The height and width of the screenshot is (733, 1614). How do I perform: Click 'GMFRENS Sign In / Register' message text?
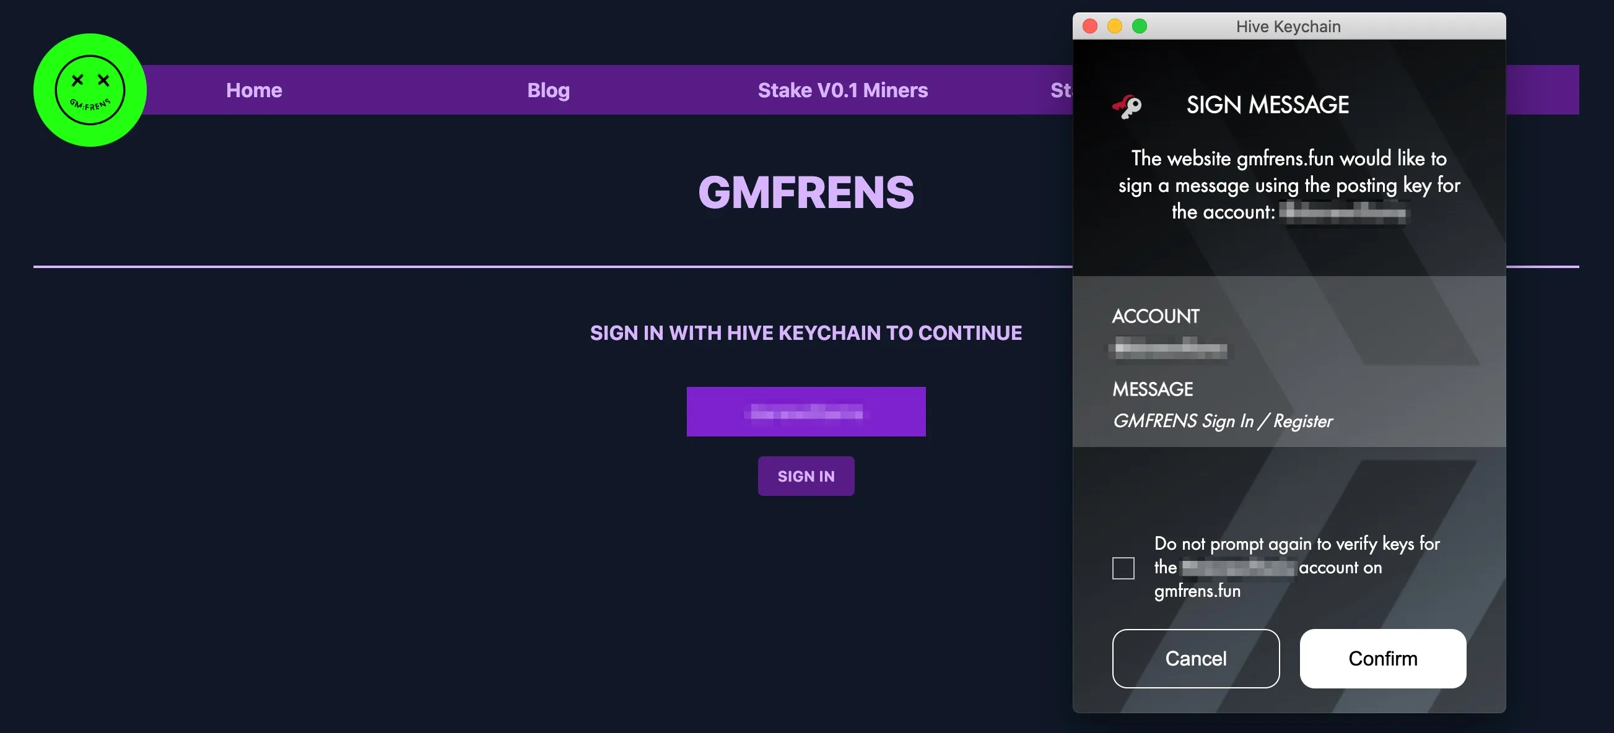click(x=1223, y=421)
